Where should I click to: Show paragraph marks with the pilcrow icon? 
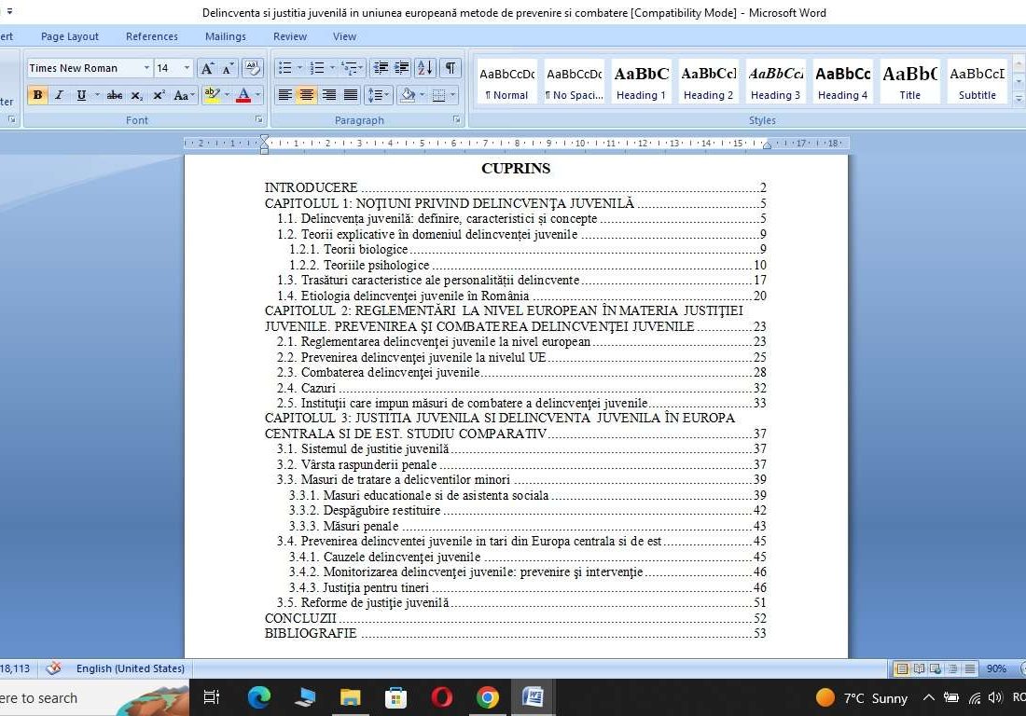tap(449, 68)
